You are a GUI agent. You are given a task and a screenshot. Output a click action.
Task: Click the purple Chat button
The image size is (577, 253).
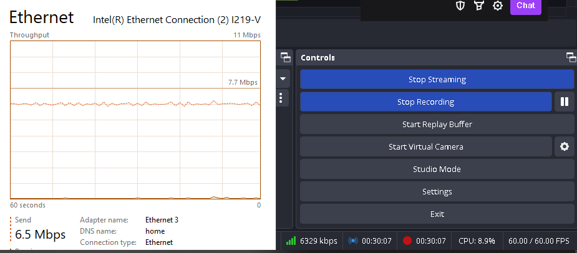tap(525, 6)
